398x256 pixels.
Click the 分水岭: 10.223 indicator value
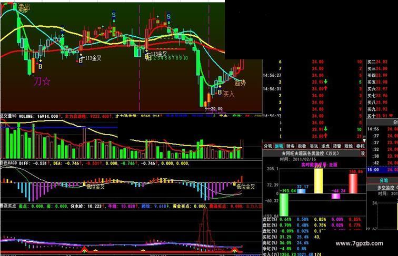(x=86, y=206)
